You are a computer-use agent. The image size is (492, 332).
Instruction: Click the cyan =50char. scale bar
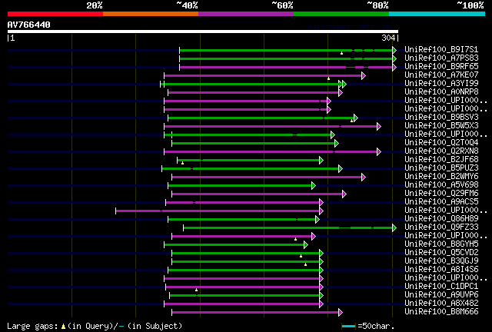348,327
